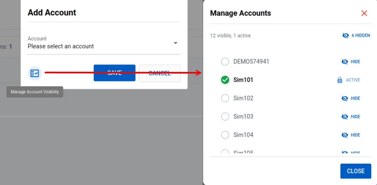This screenshot has width=377, height=185.
Task: Select the Sim104 radio button
Action: pos(225,135)
